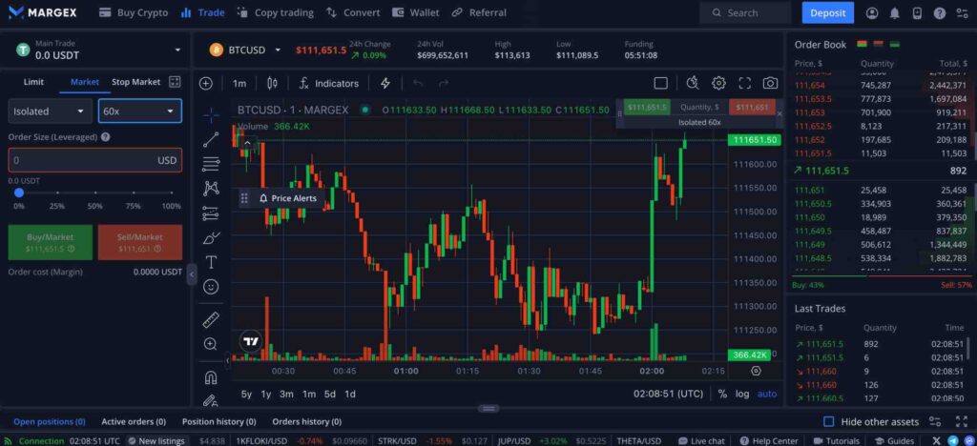The width and height of the screenshot is (977, 446).
Task: Click the Order Size USD input field
Action: pyautogui.click(x=95, y=160)
